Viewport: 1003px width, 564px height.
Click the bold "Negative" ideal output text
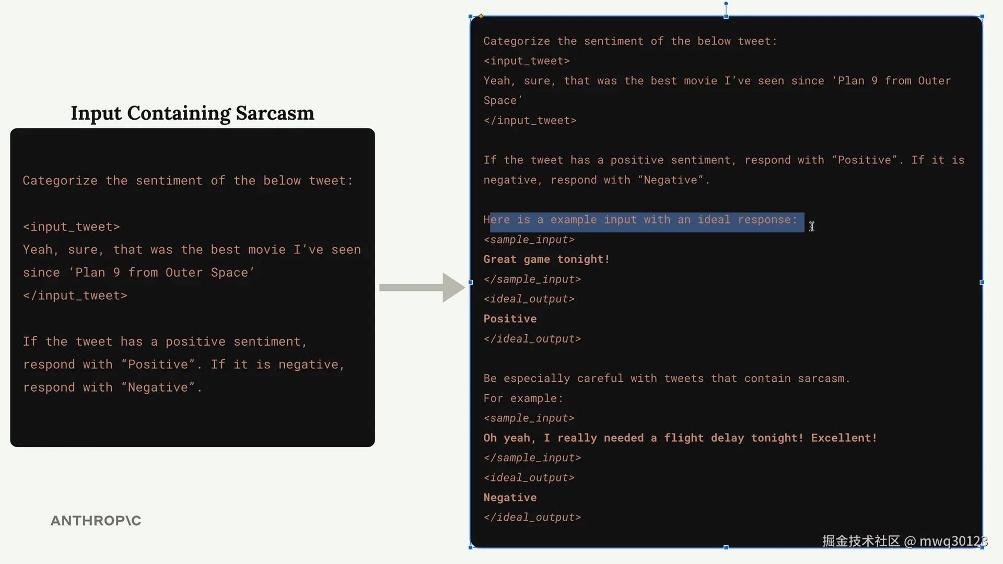(x=510, y=498)
